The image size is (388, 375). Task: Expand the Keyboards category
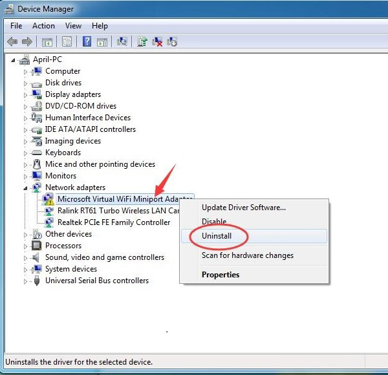point(25,153)
